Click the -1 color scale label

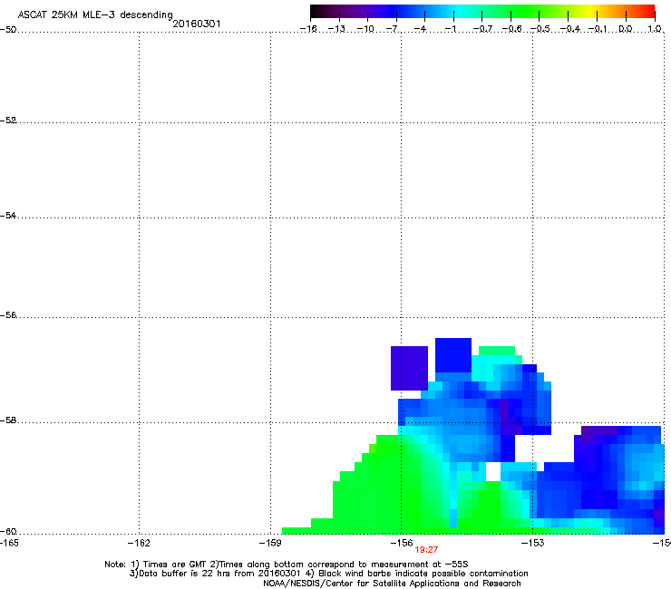coord(451,29)
